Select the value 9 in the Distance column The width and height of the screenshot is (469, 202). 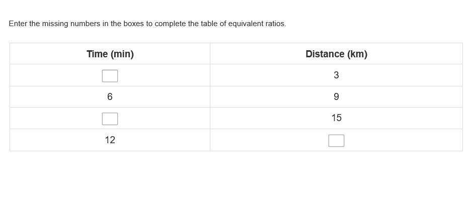[336, 97]
